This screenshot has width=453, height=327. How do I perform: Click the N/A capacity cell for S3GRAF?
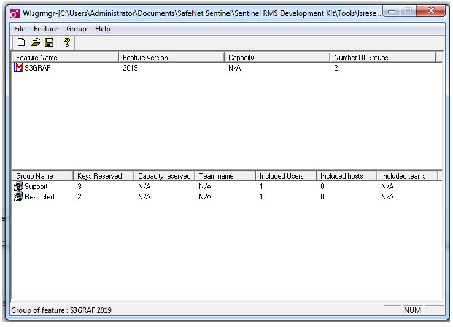234,68
